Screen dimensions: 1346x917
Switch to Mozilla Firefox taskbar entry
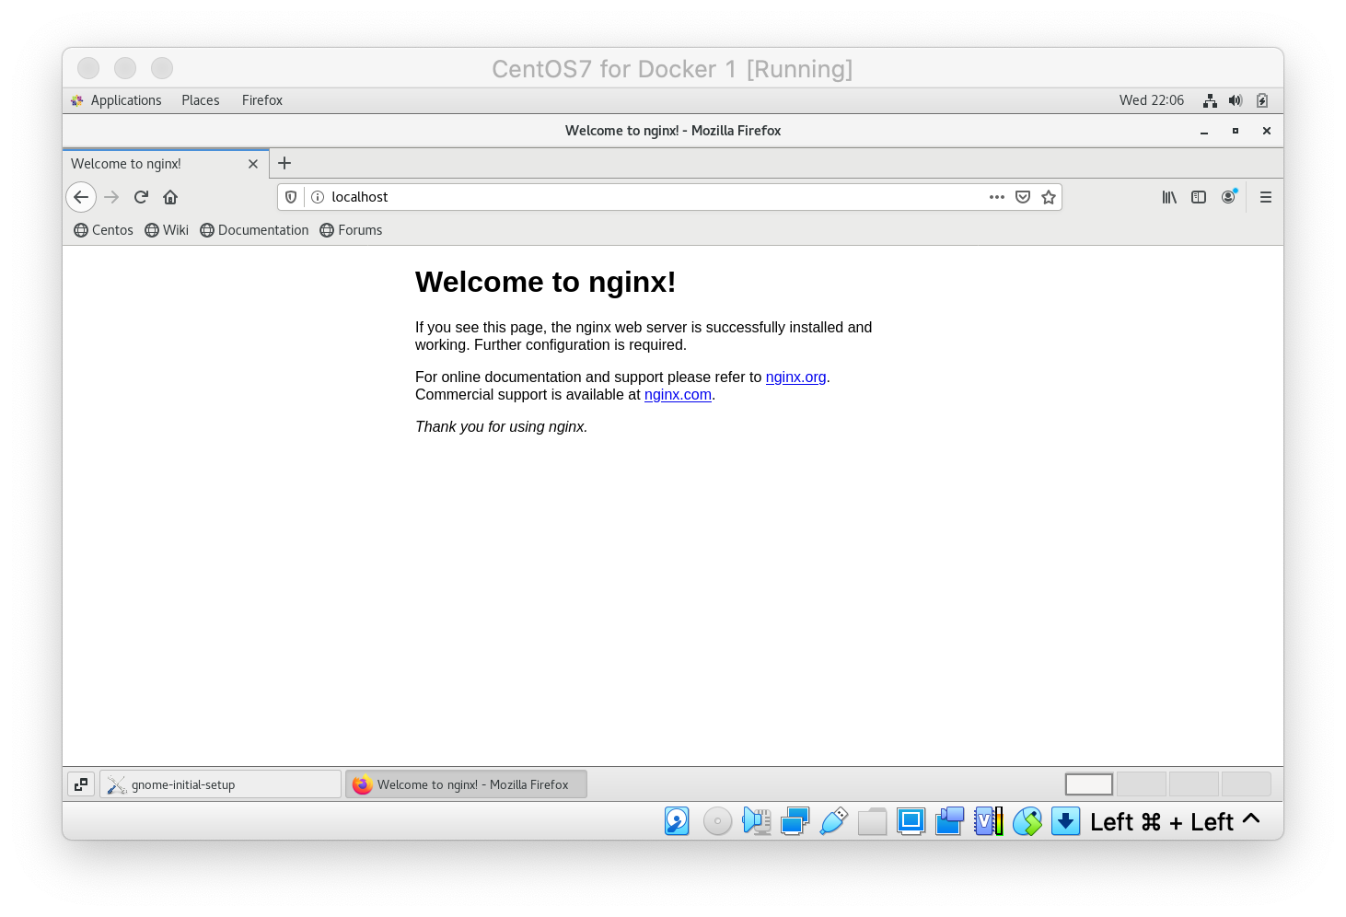pos(466,784)
